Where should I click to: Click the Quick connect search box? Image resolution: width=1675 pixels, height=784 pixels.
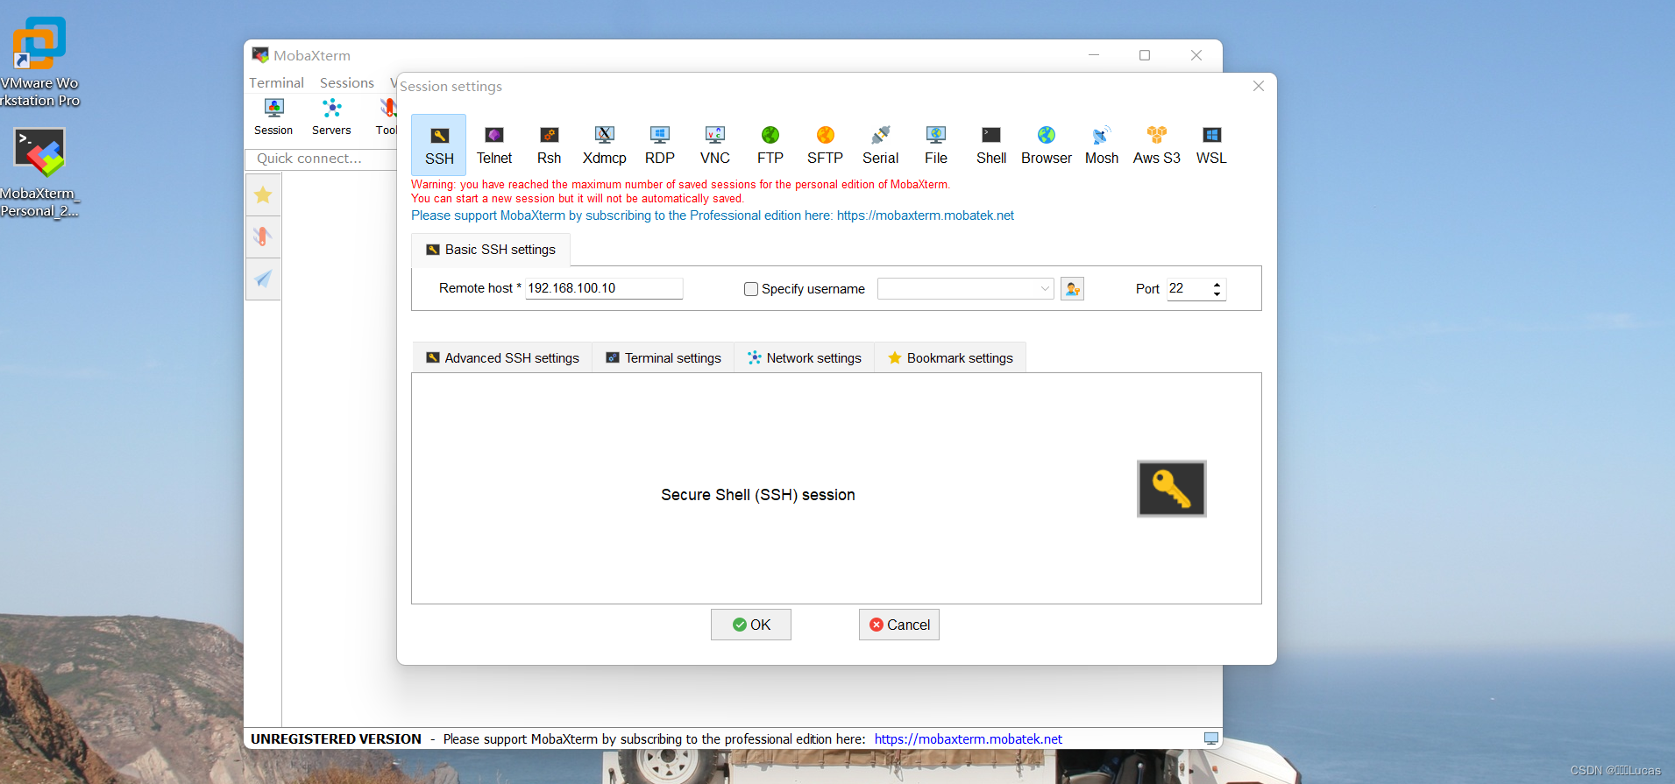point(322,159)
